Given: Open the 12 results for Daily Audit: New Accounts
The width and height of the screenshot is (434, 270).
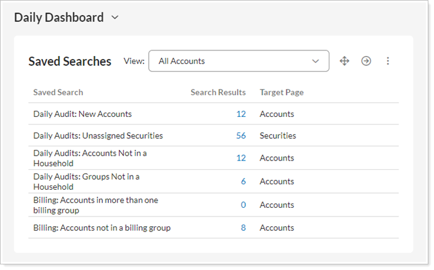Looking at the screenshot, I should tap(241, 114).
